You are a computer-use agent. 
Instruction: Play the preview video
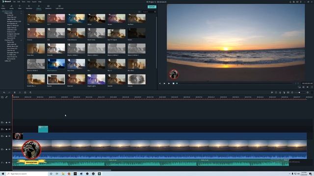coord(169,84)
